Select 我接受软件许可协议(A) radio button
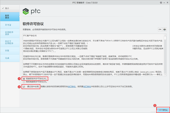This screenshot has width=170, height=113. [24, 79]
